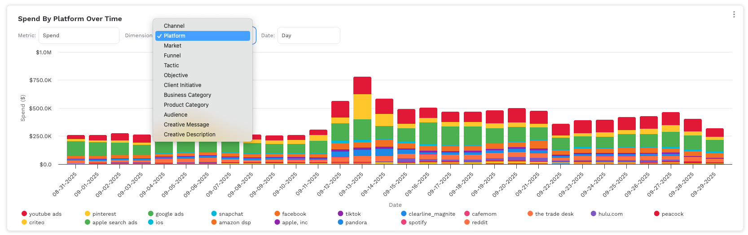Choose Creative Description option
The image size is (748, 235).
(189, 135)
